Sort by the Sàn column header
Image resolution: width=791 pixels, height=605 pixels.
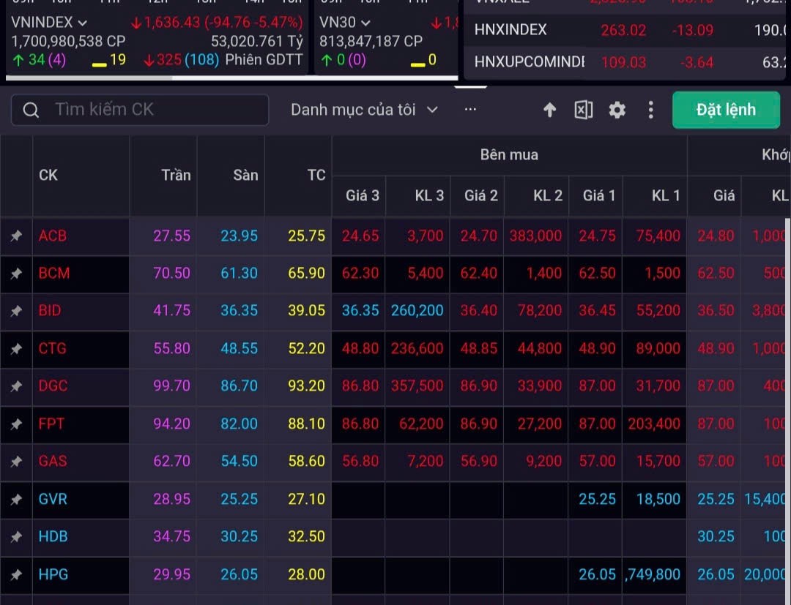pyautogui.click(x=245, y=176)
